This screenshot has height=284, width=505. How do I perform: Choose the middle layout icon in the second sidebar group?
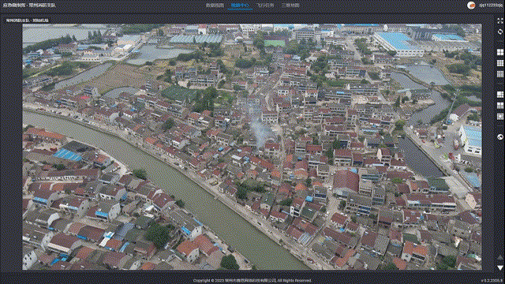499,105
